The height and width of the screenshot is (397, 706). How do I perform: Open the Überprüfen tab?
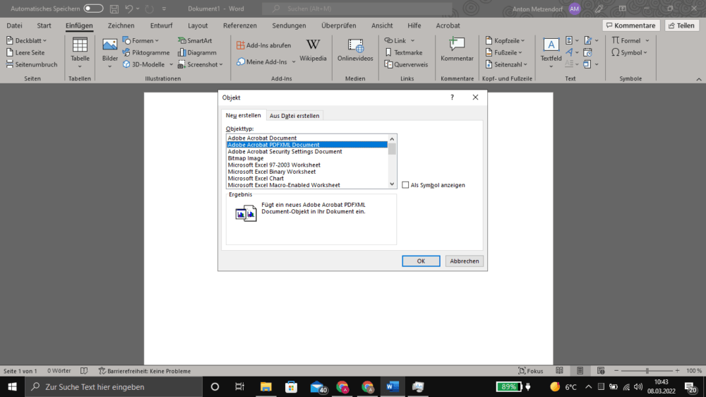[339, 25]
